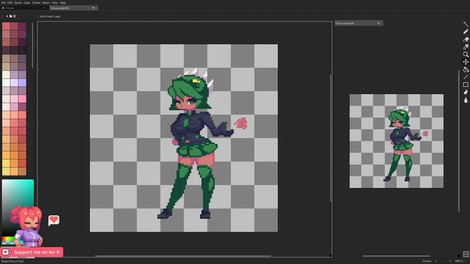This screenshot has height=264, width=470.
Task: Click the palette plus add-color icon
Action: point(7,16)
